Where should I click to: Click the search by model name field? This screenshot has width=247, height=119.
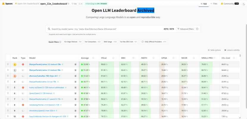[104, 29]
